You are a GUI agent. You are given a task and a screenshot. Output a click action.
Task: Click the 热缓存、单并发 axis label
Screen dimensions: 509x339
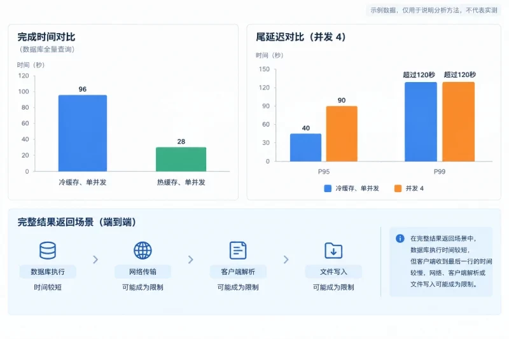[181, 183]
